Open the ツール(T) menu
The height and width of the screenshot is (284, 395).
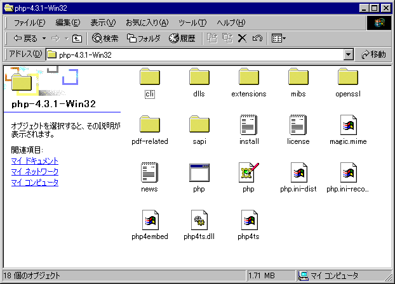point(192,23)
